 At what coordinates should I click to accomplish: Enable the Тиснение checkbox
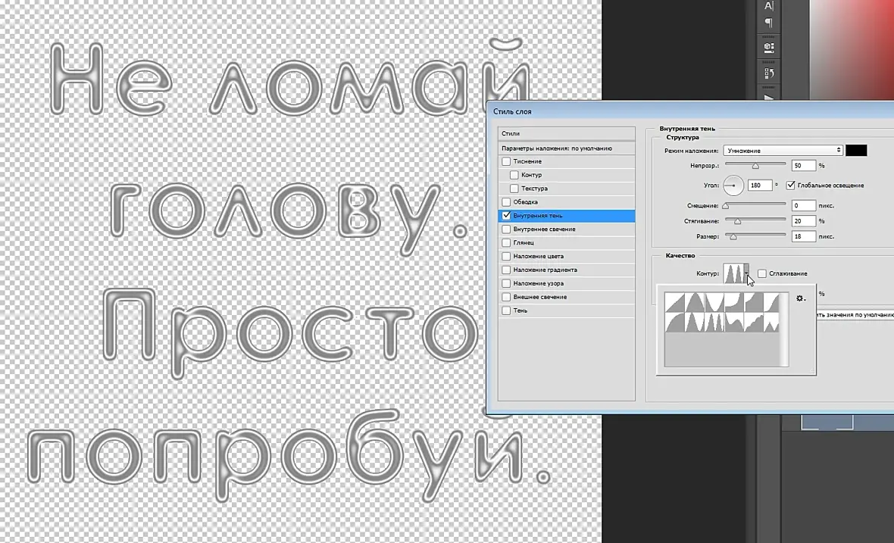tap(506, 161)
